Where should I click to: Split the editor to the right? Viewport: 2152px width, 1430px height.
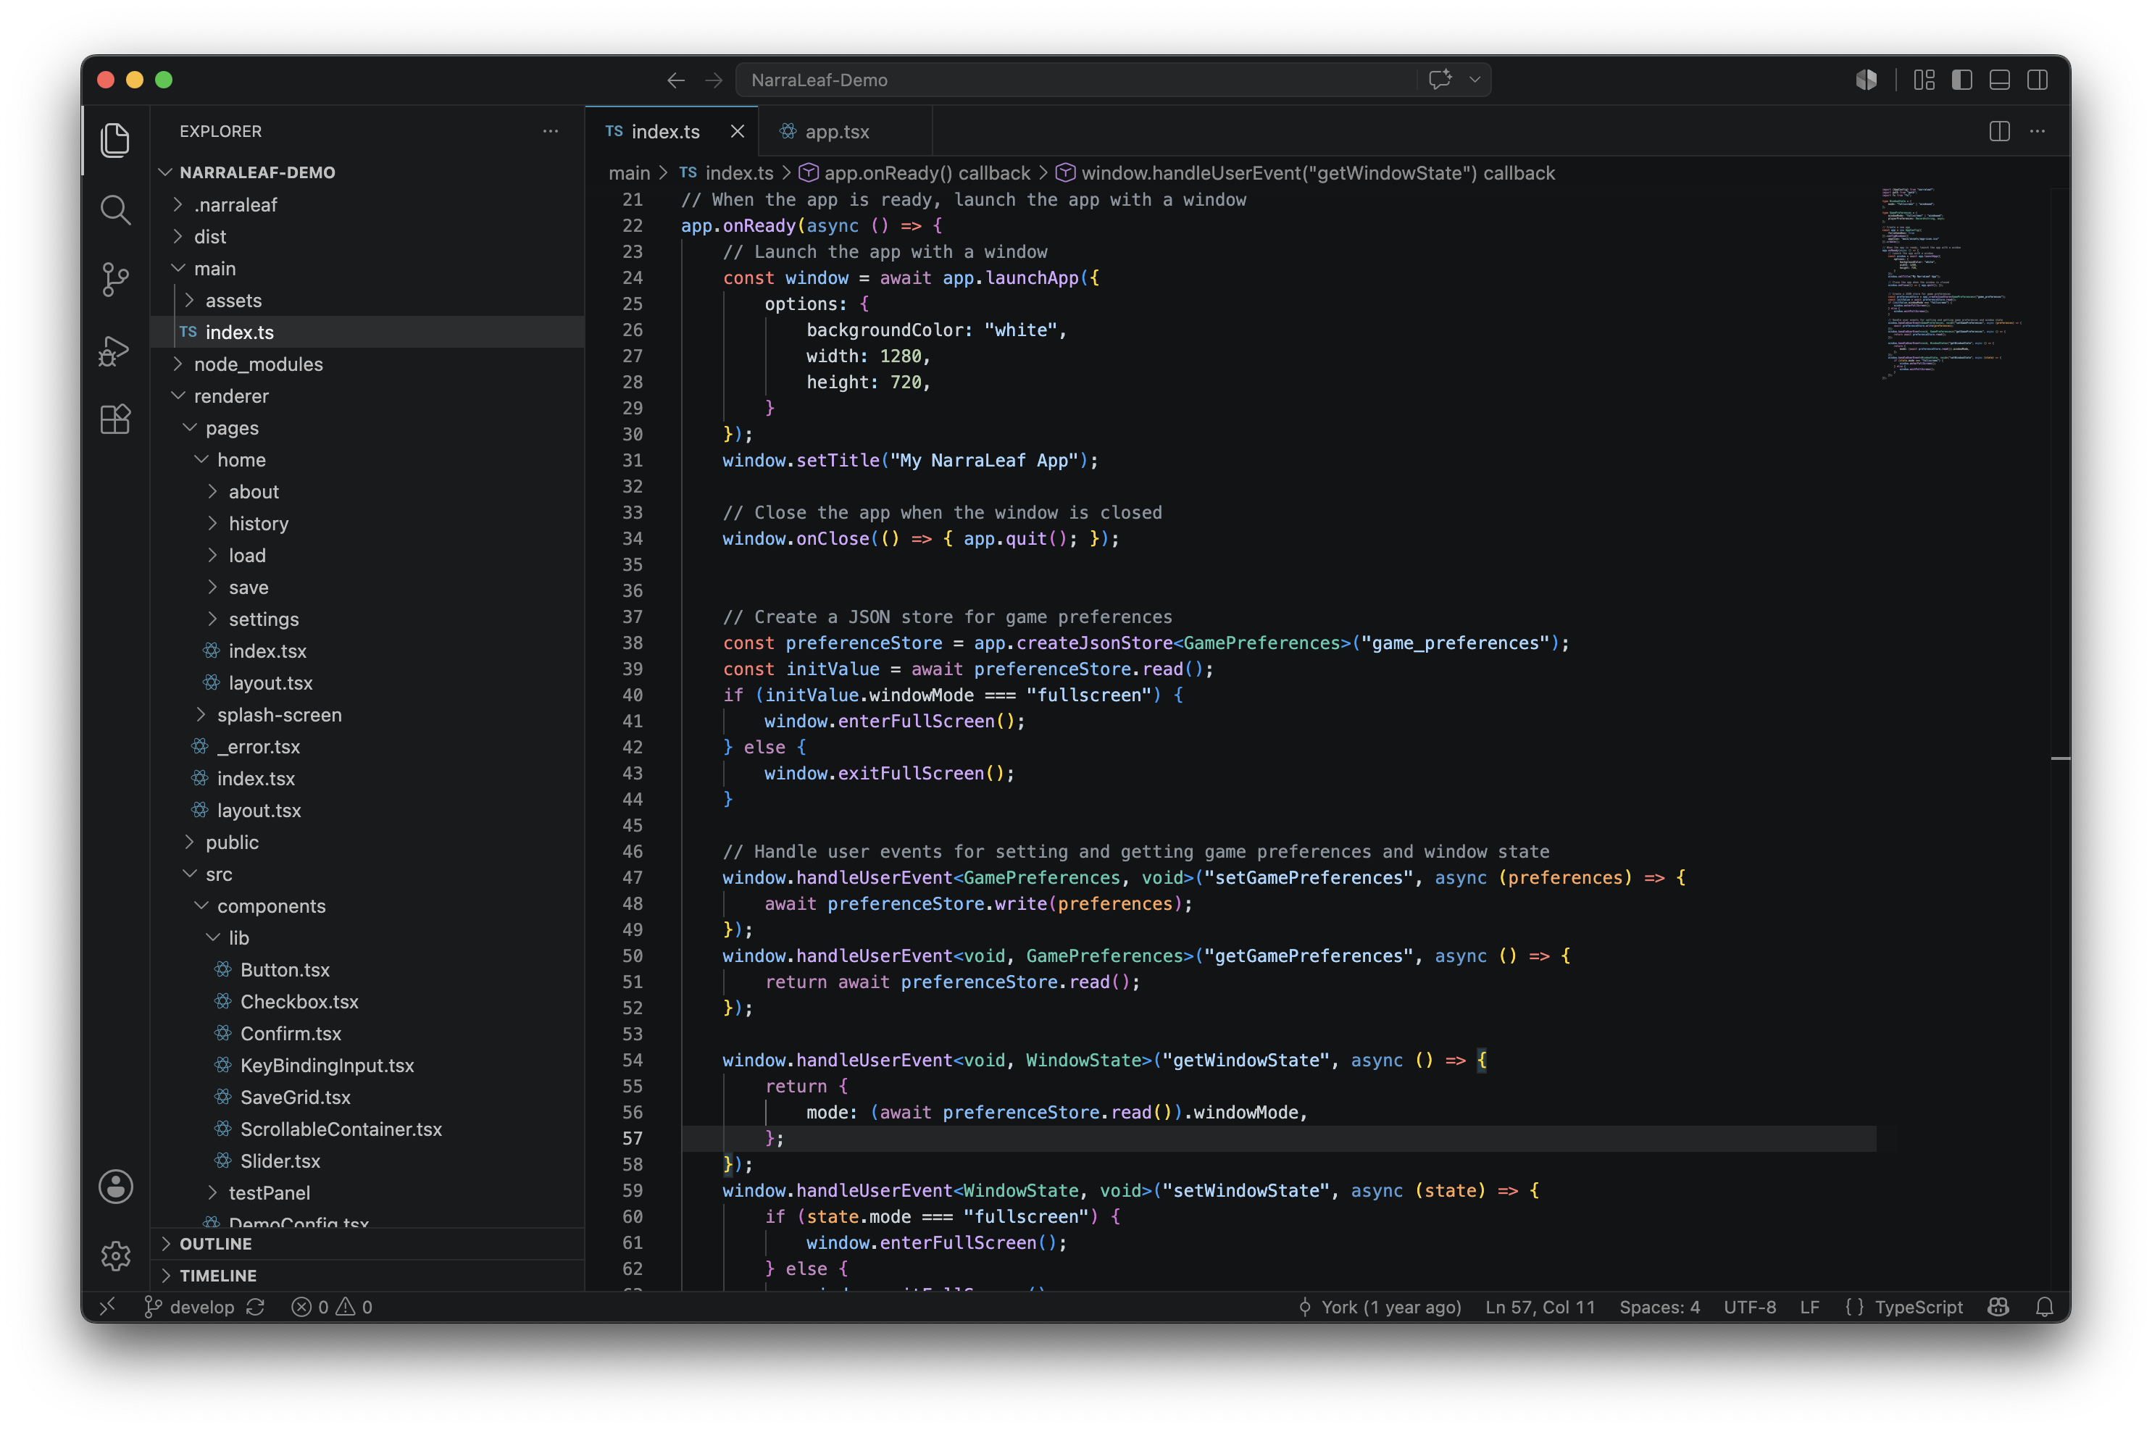[1998, 131]
